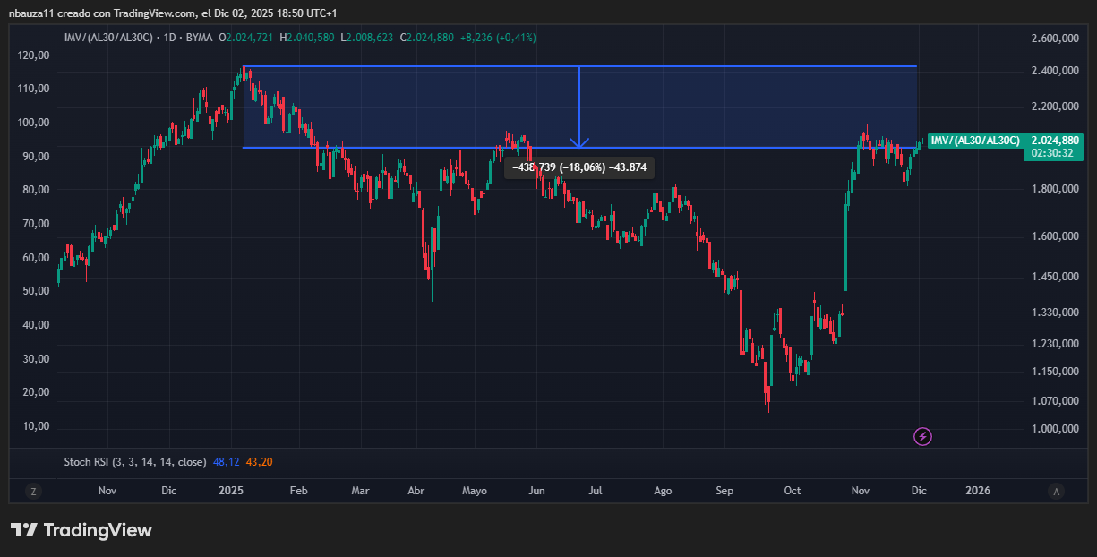Click the 2.400,000 right price scale label
This screenshot has width=1097, height=557.
pyautogui.click(x=1055, y=71)
